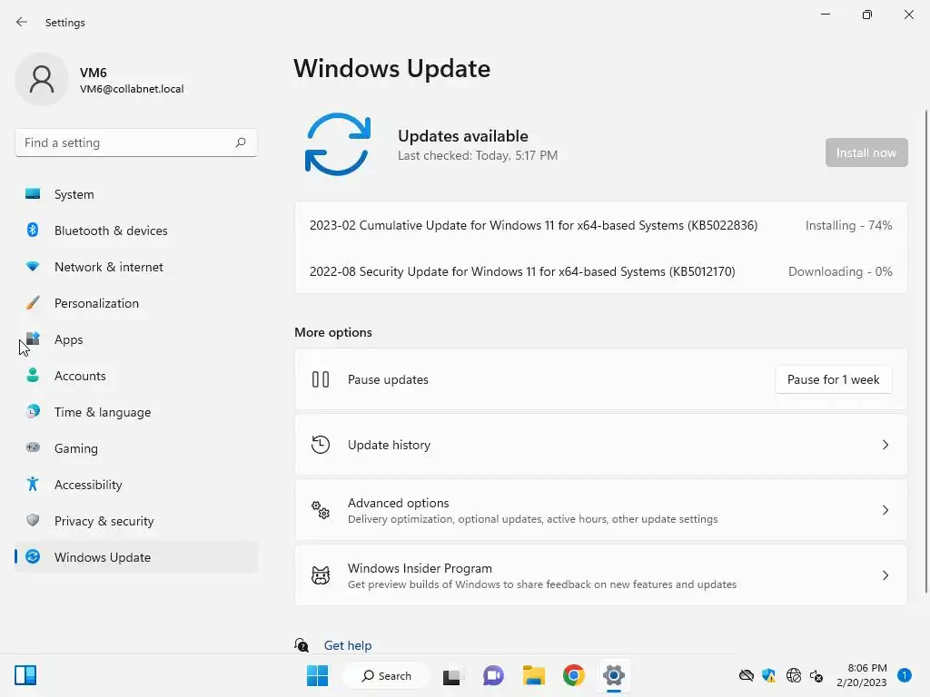Open the Get help link
The width and height of the screenshot is (930, 697).
[x=348, y=645]
